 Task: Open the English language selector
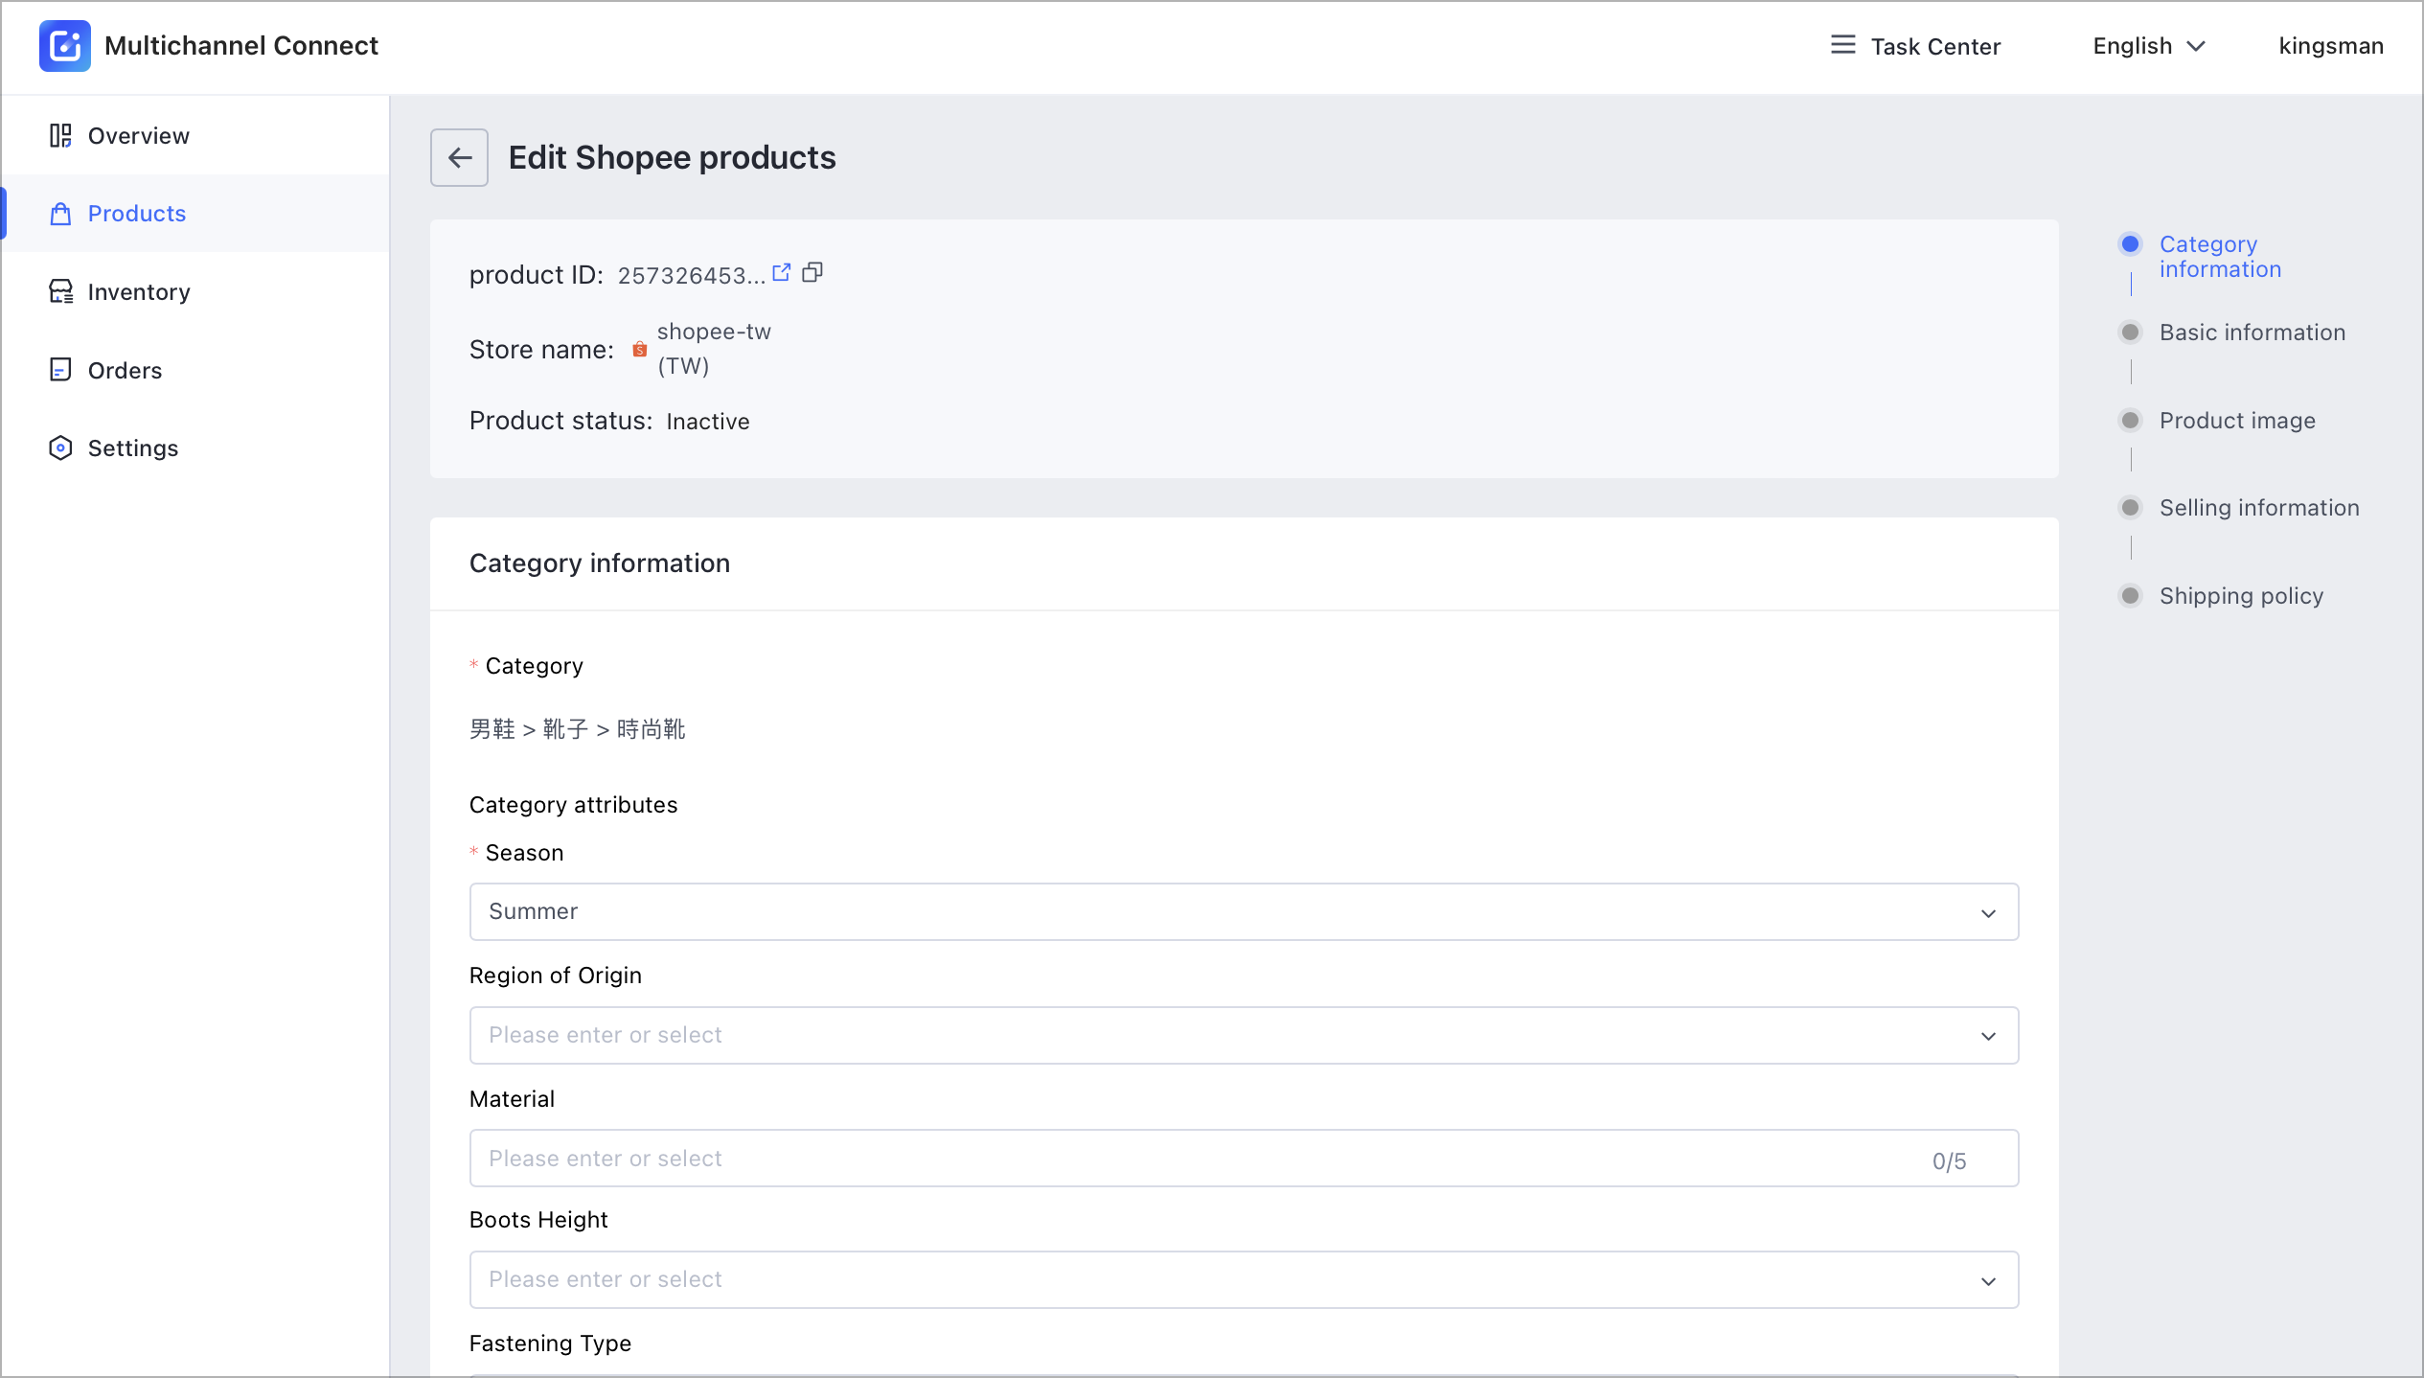[2149, 46]
